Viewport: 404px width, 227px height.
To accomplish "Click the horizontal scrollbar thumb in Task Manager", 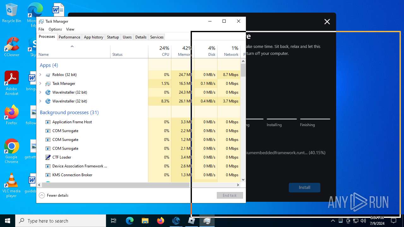I will coord(116,185).
